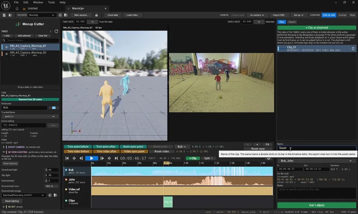Click the Bob performer blue color swatch
Image resolution: width=358 pixels, height=214 pixels.
tap(54, 108)
